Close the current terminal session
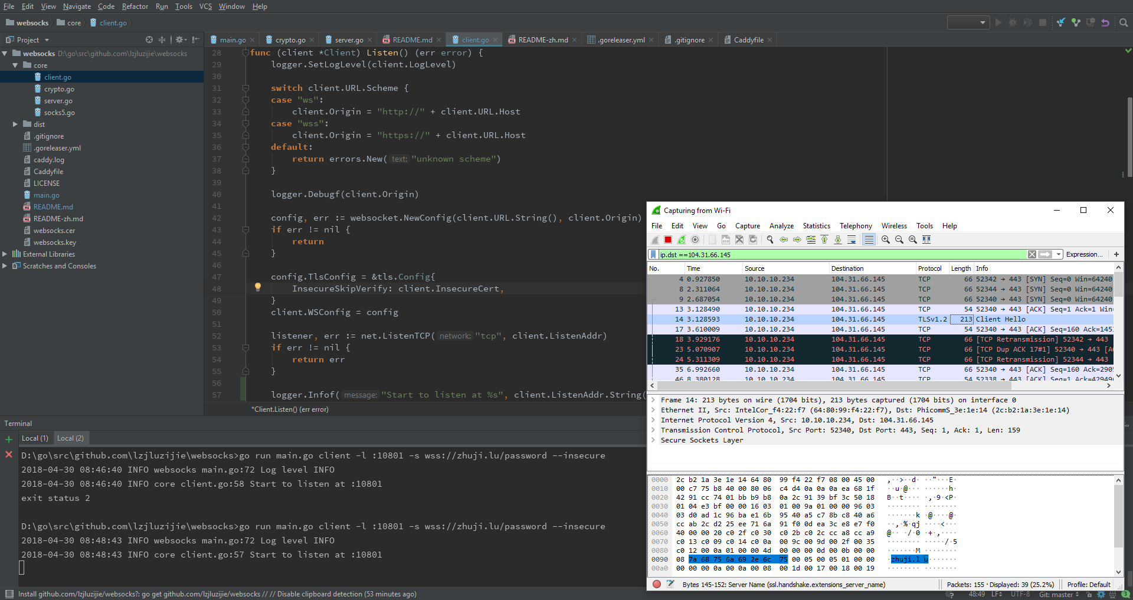This screenshot has height=600, width=1133. pos(9,454)
